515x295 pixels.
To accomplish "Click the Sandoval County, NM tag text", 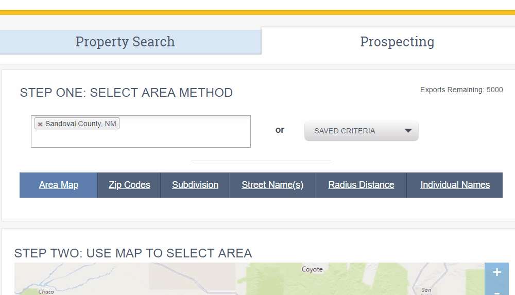I will [x=80, y=124].
